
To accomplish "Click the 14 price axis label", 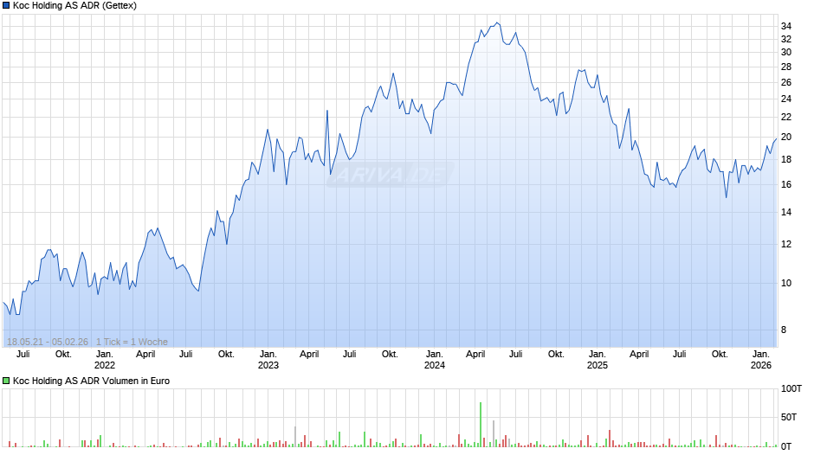I will click(x=786, y=212).
